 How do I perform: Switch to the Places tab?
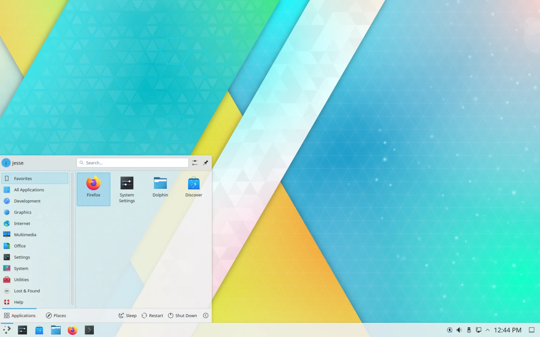(x=56, y=315)
